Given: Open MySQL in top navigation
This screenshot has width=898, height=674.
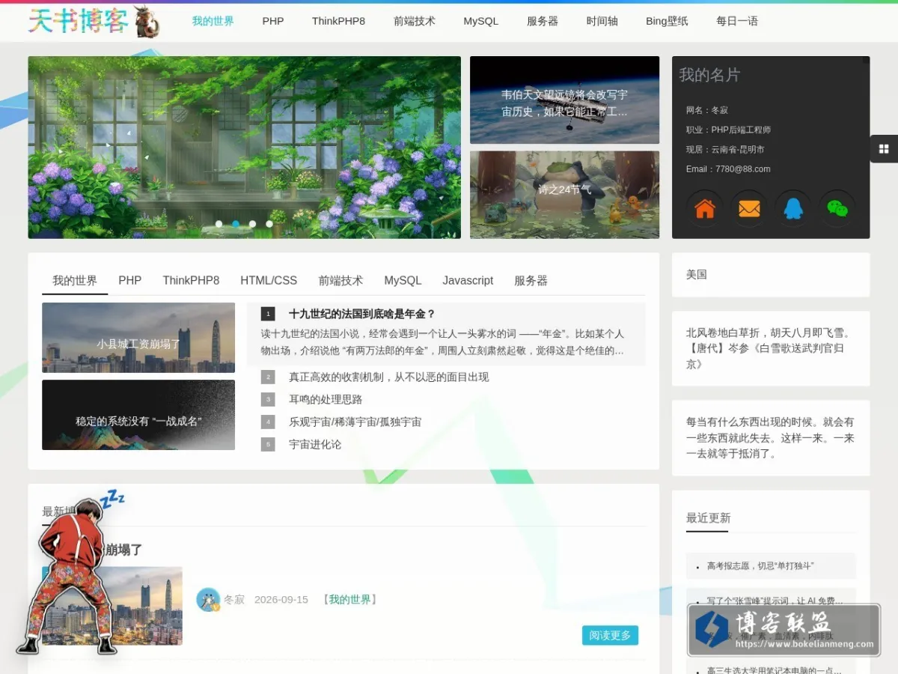Looking at the screenshot, I should tap(480, 21).
